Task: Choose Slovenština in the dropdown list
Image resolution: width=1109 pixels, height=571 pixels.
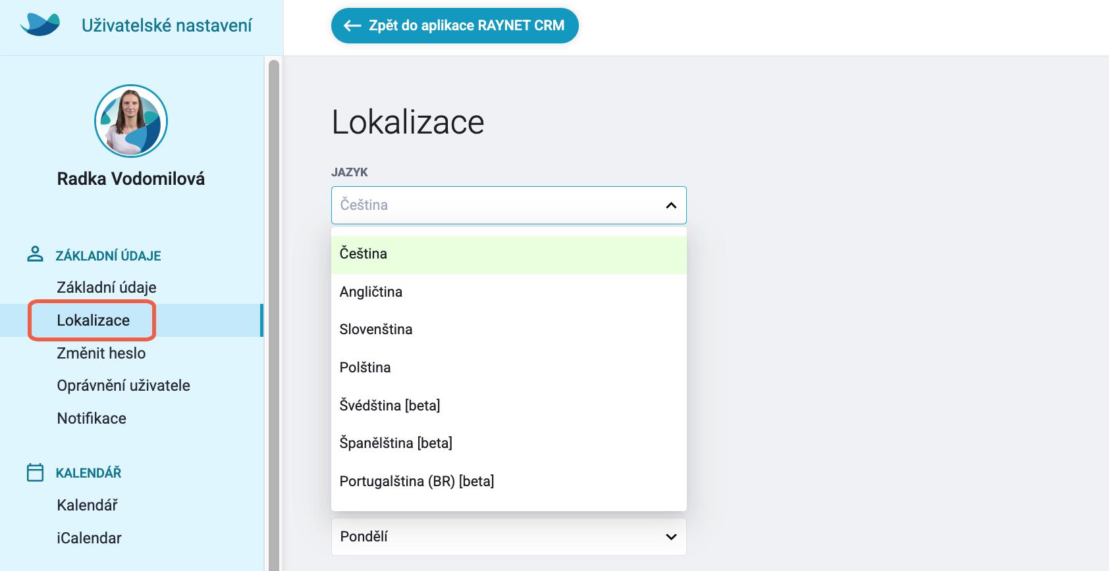Action: point(508,330)
